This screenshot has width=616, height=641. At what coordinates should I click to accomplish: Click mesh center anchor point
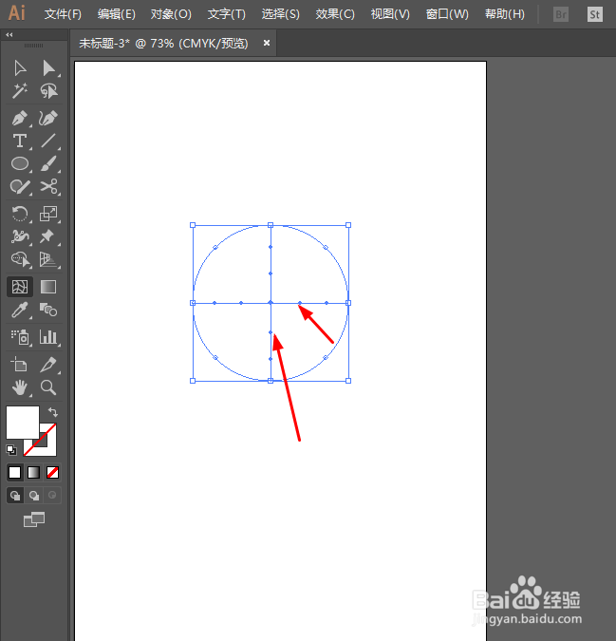[x=271, y=303]
